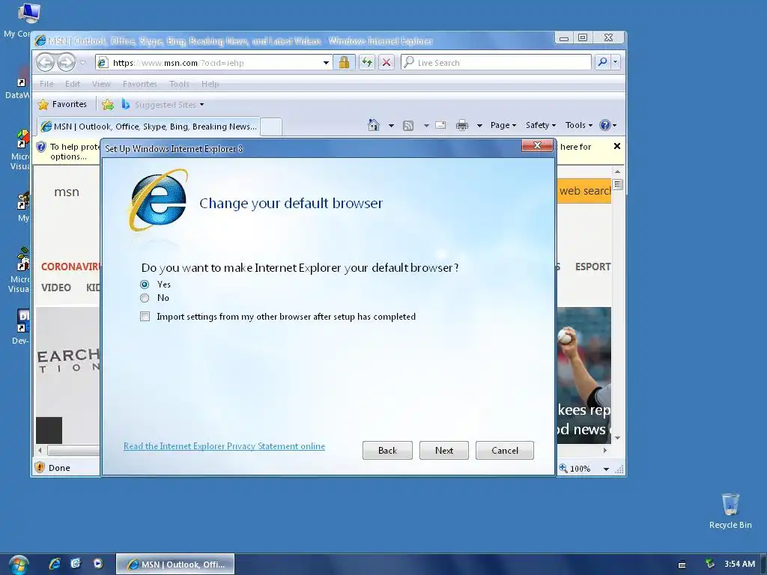Open search provider dropdown arrow
Image resolution: width=767 pixels, height=575 pixels.
616,62
